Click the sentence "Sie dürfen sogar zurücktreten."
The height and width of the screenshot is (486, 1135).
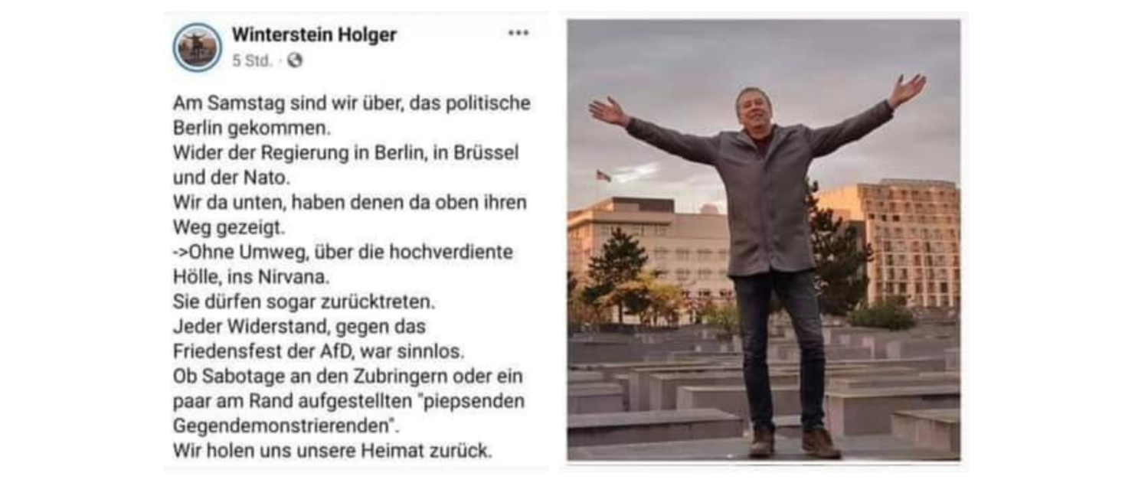coord(304,302)
